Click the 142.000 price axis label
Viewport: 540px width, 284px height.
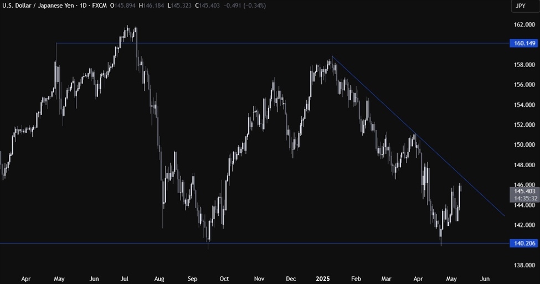coord(524,225)
